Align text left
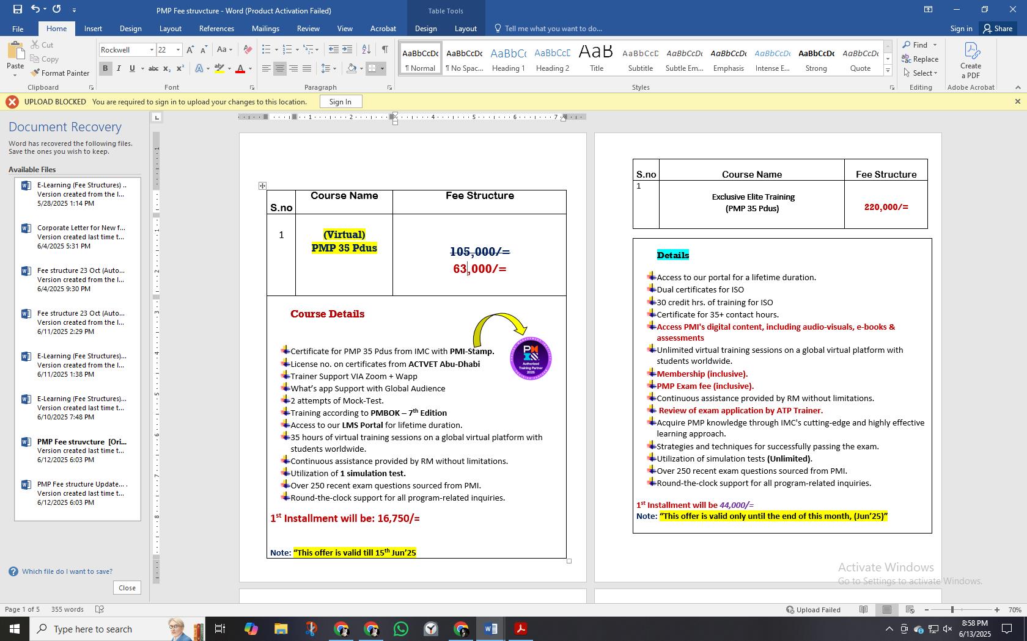 pos(267,68)
